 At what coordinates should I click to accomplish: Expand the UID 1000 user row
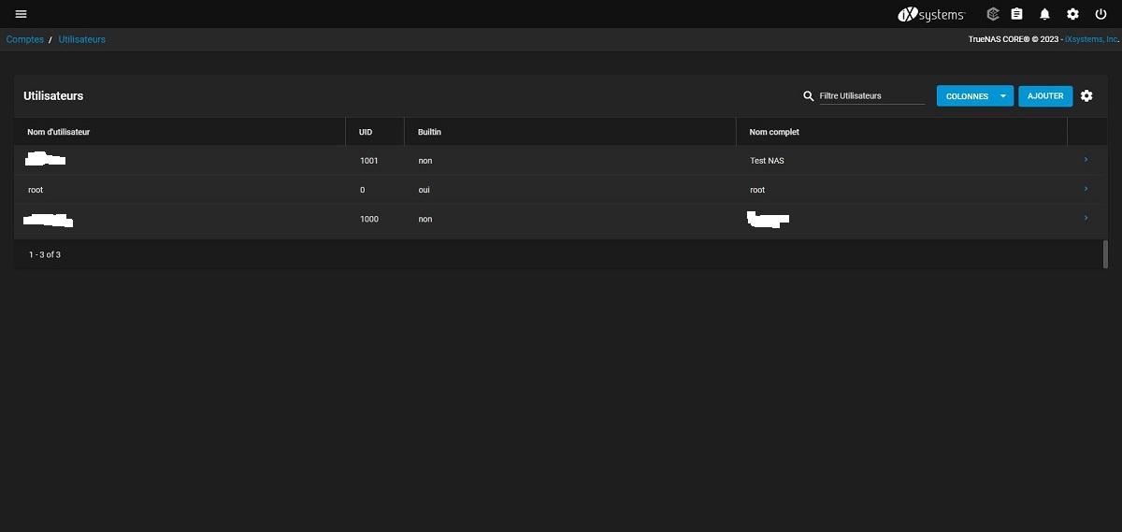point(1086,218)
